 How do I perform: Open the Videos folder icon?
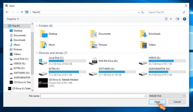coord(143,44)
